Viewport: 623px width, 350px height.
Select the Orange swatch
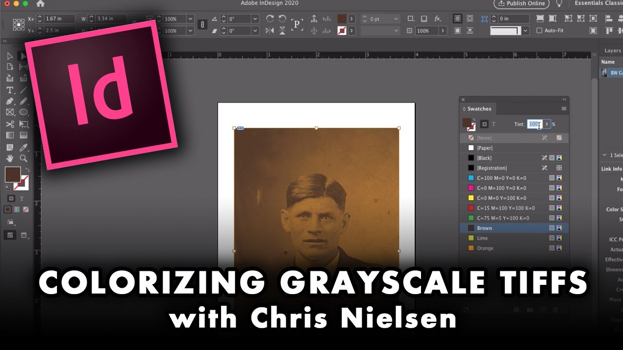[514, 248]
